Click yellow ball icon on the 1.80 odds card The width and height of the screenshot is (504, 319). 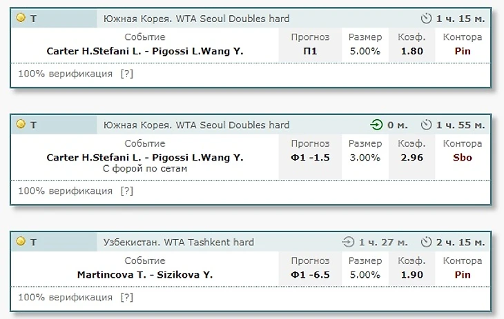point(21,19)
